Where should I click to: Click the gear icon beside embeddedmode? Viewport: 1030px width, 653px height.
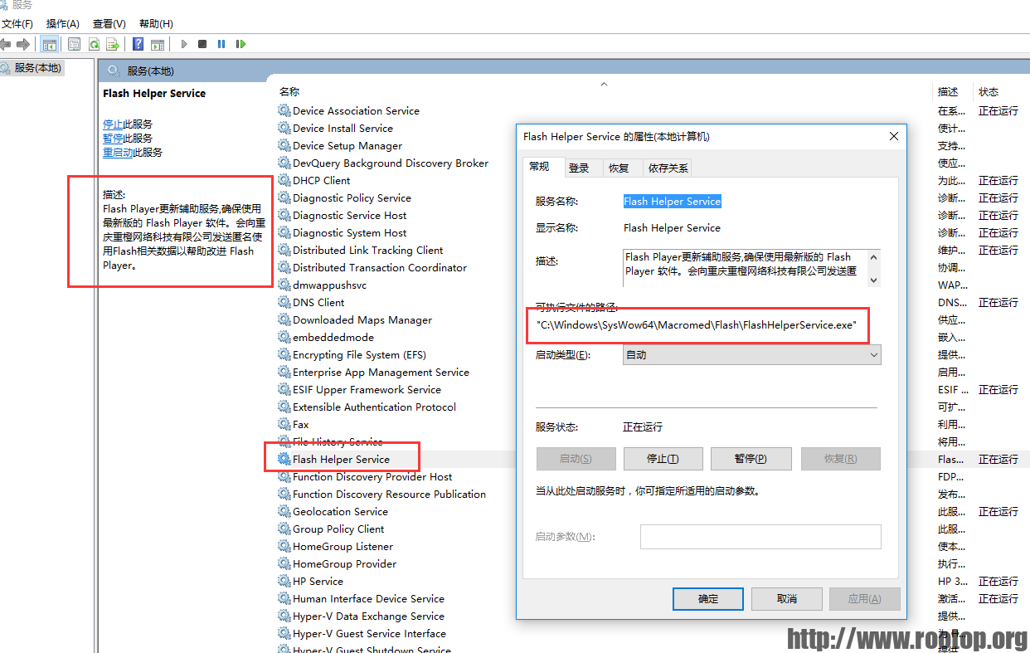click(x=284, y=337)
